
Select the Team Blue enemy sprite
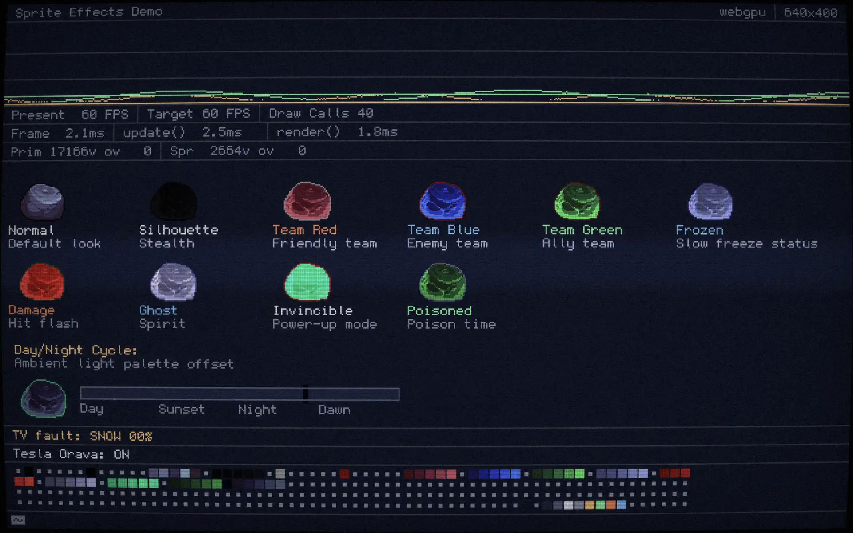coord(442,201)
